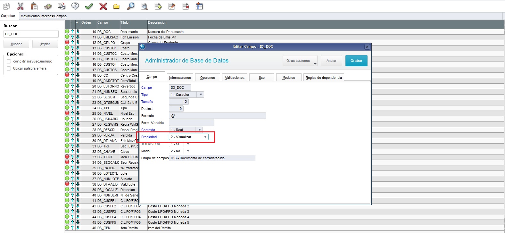The width and height of the screenshot is (505, 233).
Task: Open the calculator toolbar icon
Action: coord(47,6)
